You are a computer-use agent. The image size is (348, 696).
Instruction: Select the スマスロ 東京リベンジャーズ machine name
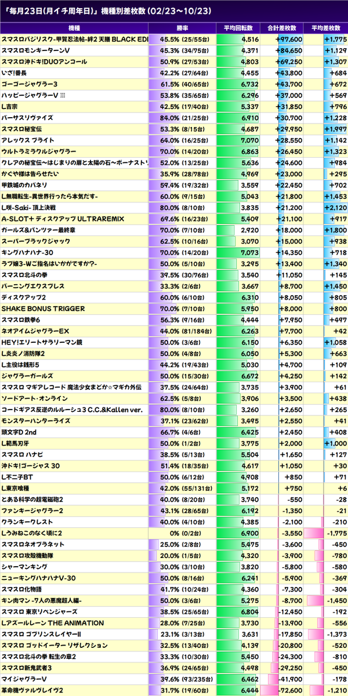coord(39,612)
